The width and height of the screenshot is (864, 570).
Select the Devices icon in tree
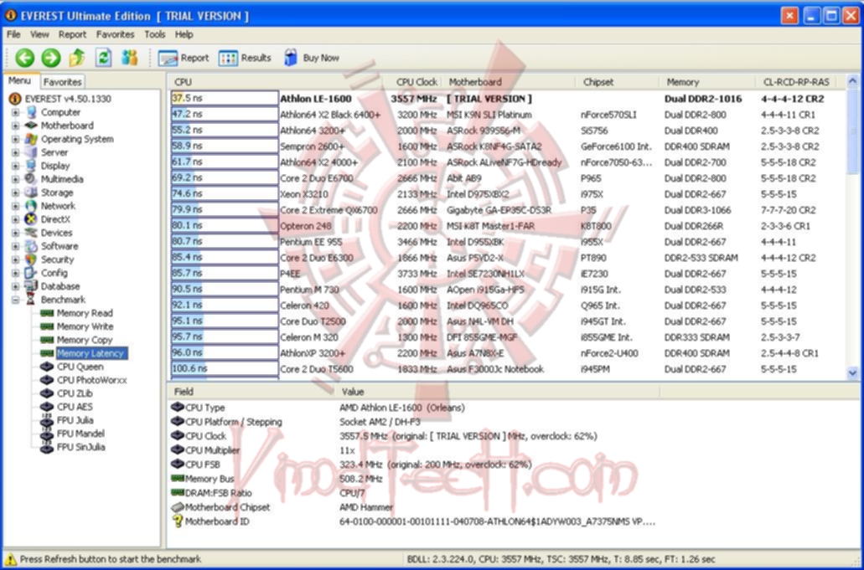tap(31, 233)
